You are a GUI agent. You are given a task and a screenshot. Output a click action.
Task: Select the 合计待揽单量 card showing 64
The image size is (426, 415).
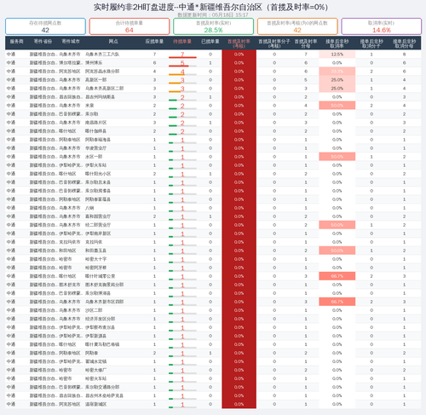[130, 26]
